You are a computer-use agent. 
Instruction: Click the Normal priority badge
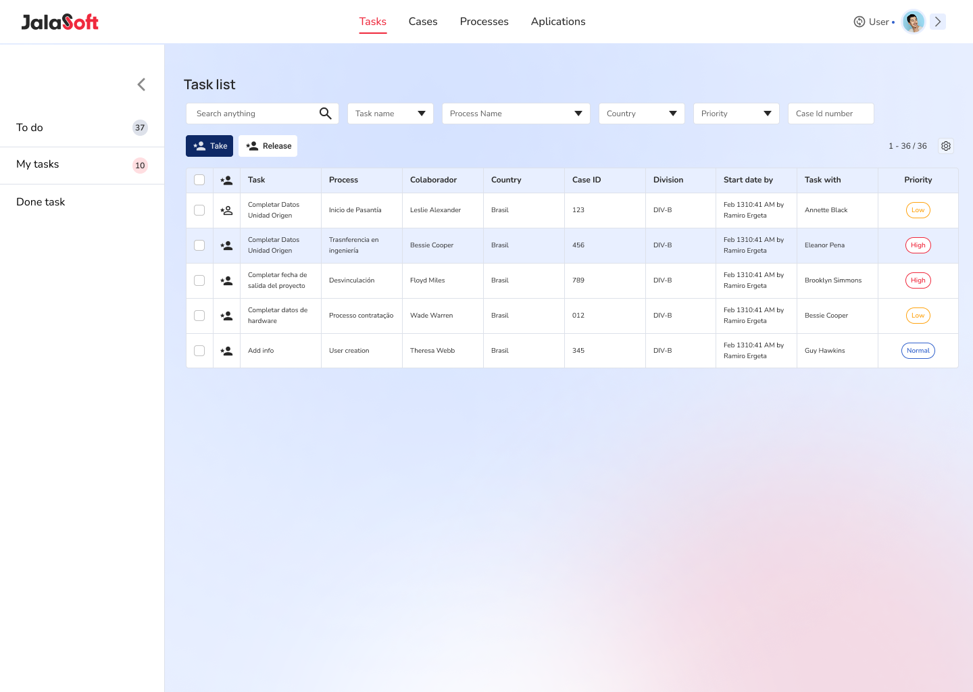click(918, 351)
